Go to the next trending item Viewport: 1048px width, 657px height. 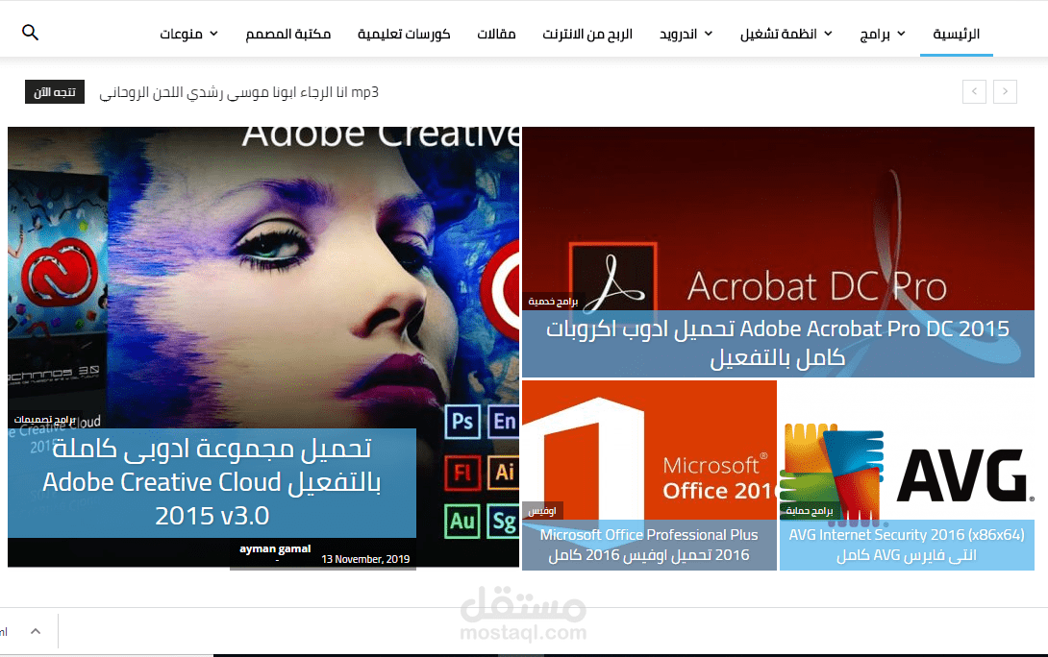[x=1005, y=91]
